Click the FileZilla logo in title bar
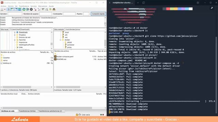 2,3
